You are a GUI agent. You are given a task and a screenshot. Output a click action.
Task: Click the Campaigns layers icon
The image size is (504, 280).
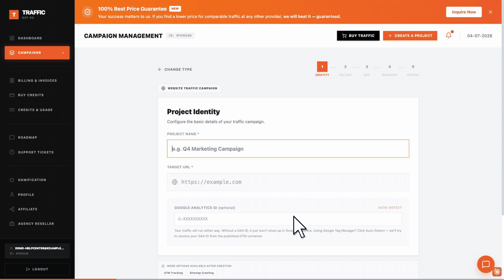[x=12, y=53]
